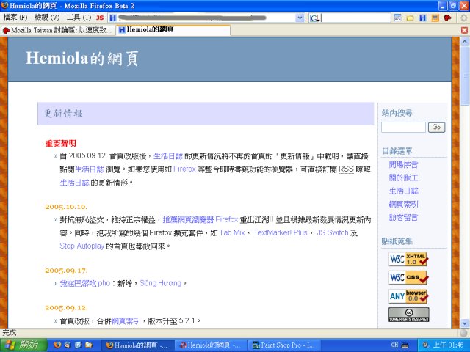Image resolution: width=470 pixels, height=352 pixels.
Task: Click the 完成 status bar text
Action: (x=9, y=332)
